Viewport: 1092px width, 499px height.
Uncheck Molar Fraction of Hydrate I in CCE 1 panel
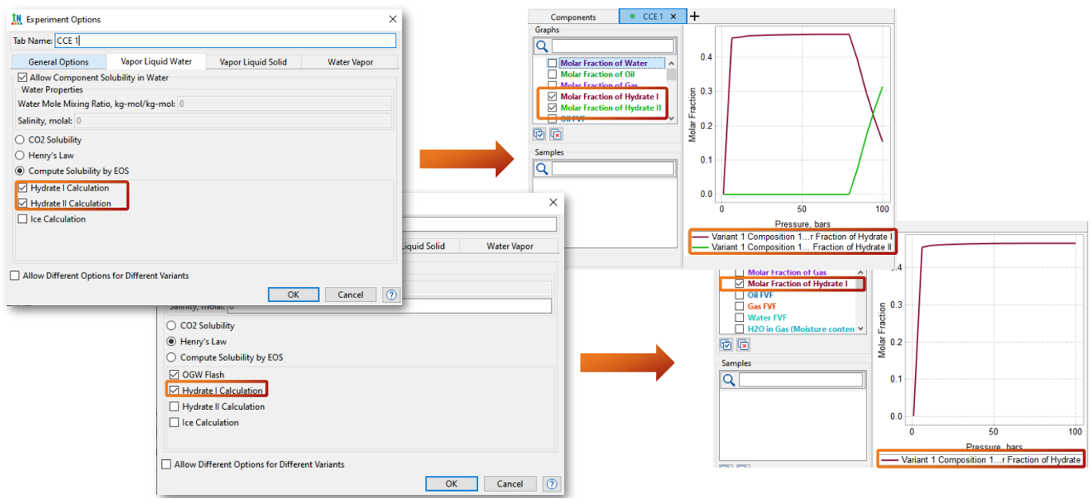(552, 96)
